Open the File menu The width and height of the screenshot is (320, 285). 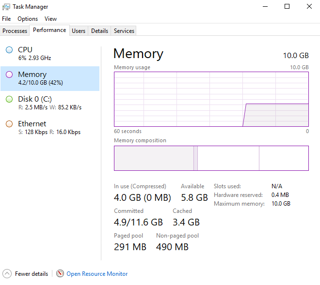point(6,19)
